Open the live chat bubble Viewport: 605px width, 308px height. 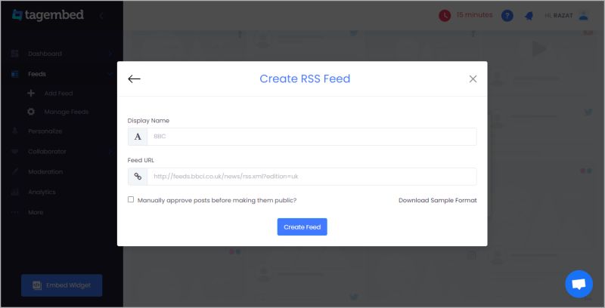tap(579, 284)
